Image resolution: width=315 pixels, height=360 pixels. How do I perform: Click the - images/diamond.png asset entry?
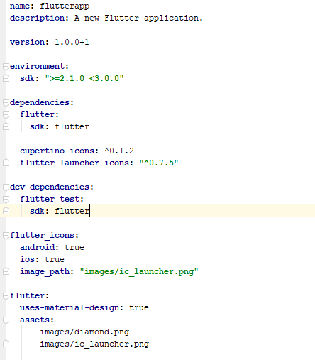[79, 332]
